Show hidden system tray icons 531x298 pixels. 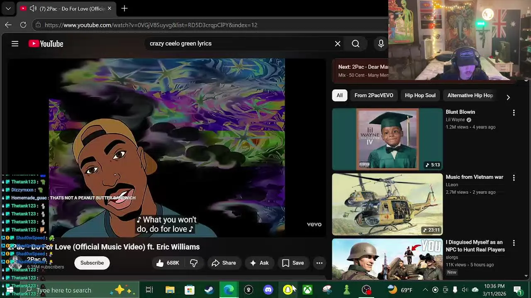click(x=425, y=290)
